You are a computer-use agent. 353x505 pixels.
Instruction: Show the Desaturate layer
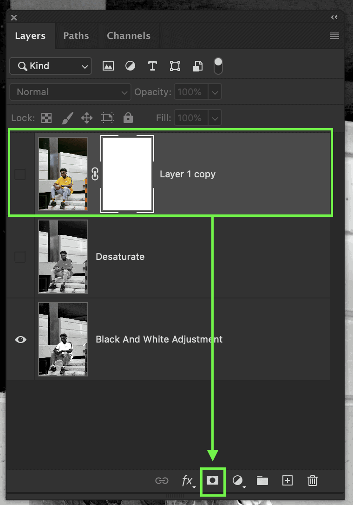click(20, 257)
